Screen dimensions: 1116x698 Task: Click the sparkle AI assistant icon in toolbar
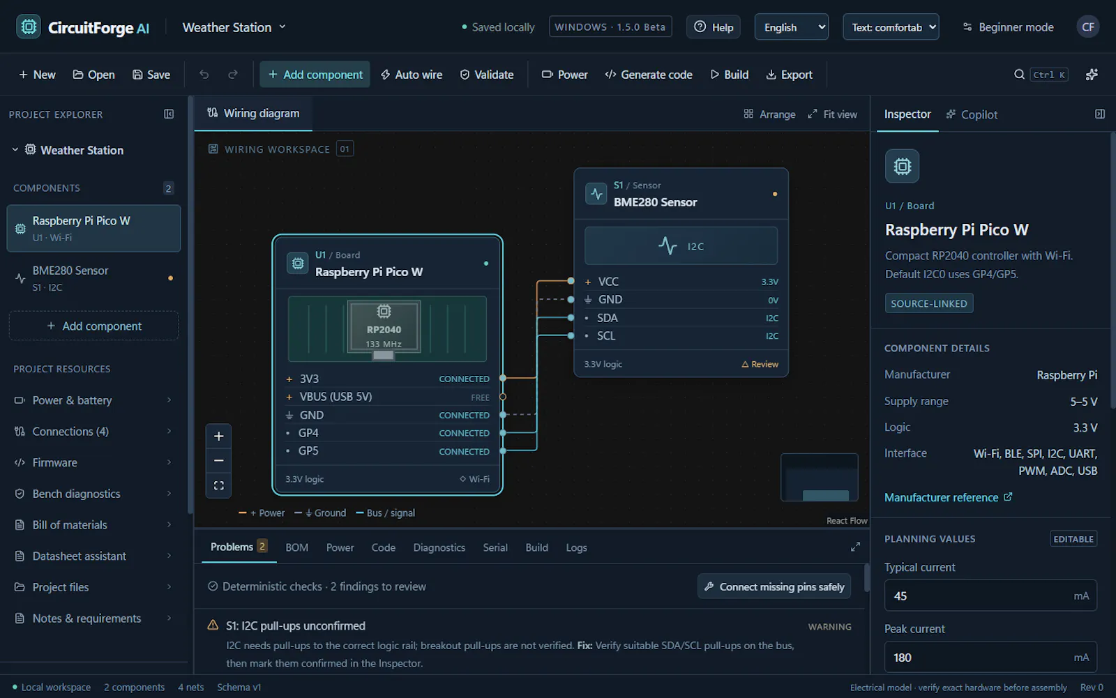click(1092, 75)
